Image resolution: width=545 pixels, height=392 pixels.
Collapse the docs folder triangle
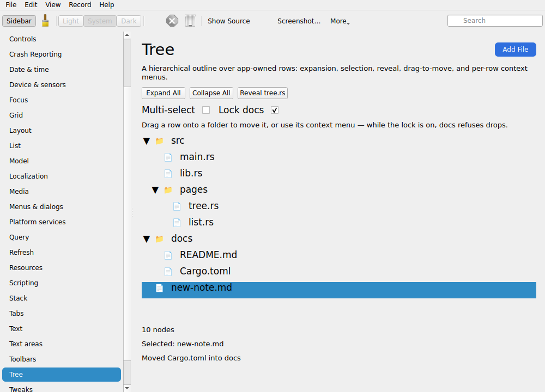coord(146,239)
